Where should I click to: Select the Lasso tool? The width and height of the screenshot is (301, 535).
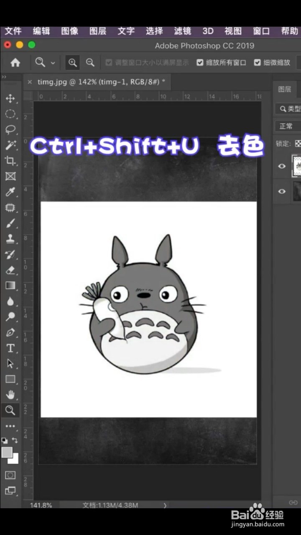pos(10,130)
